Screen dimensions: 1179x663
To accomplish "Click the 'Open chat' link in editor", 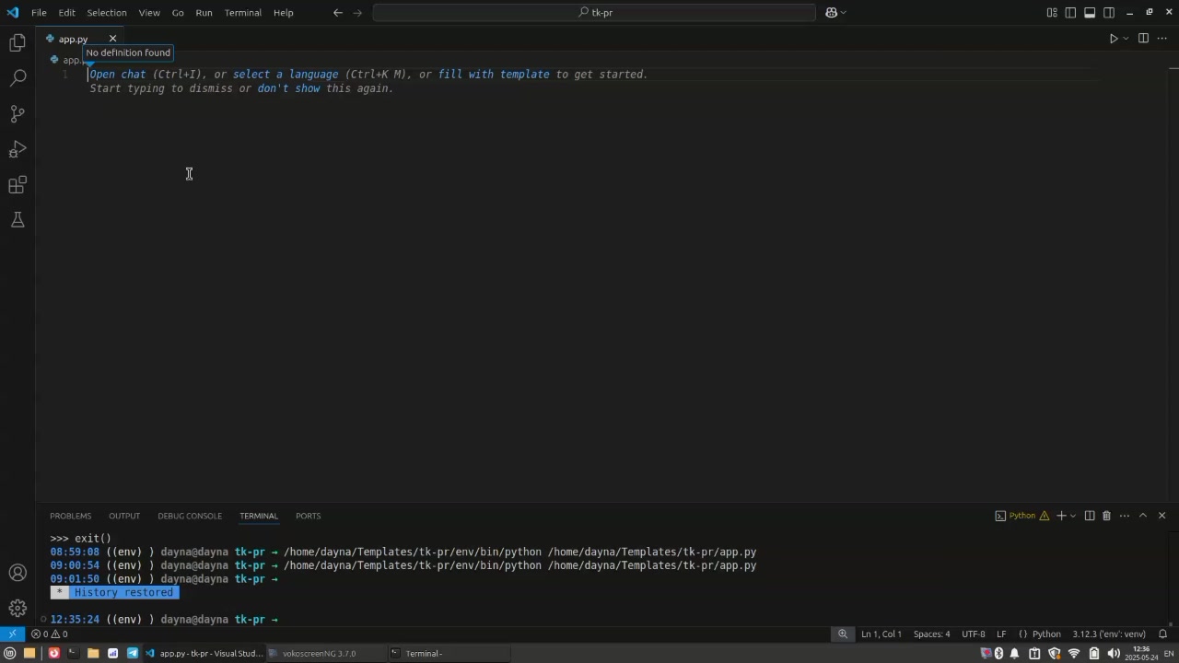I will 118,75.
